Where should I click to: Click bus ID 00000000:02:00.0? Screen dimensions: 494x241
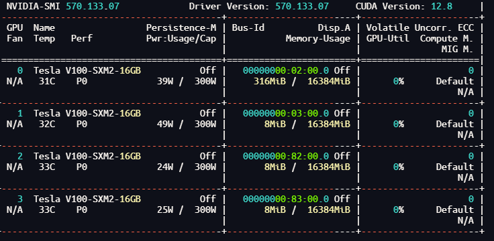(x=286, y=70)
